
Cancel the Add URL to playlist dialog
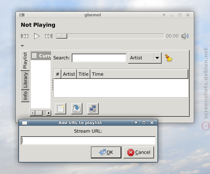click(139, 152)
